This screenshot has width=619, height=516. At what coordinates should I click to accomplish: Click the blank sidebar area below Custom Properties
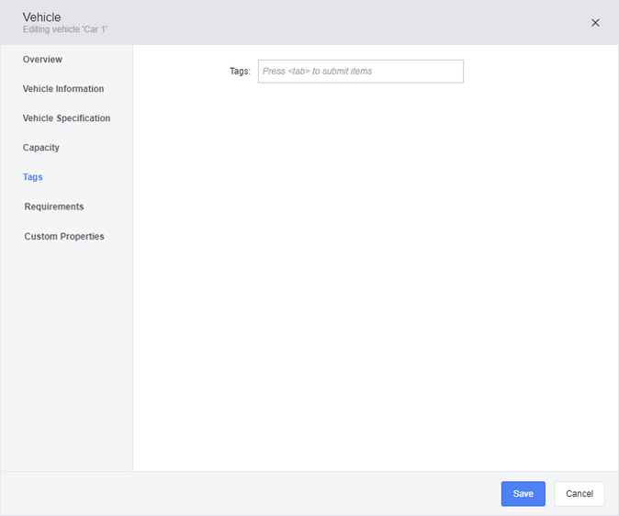point(66,355)
